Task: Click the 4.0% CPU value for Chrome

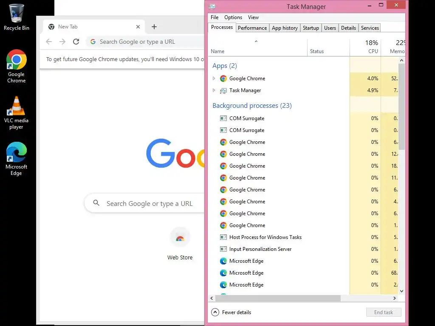Action: [x=373, y=79]
